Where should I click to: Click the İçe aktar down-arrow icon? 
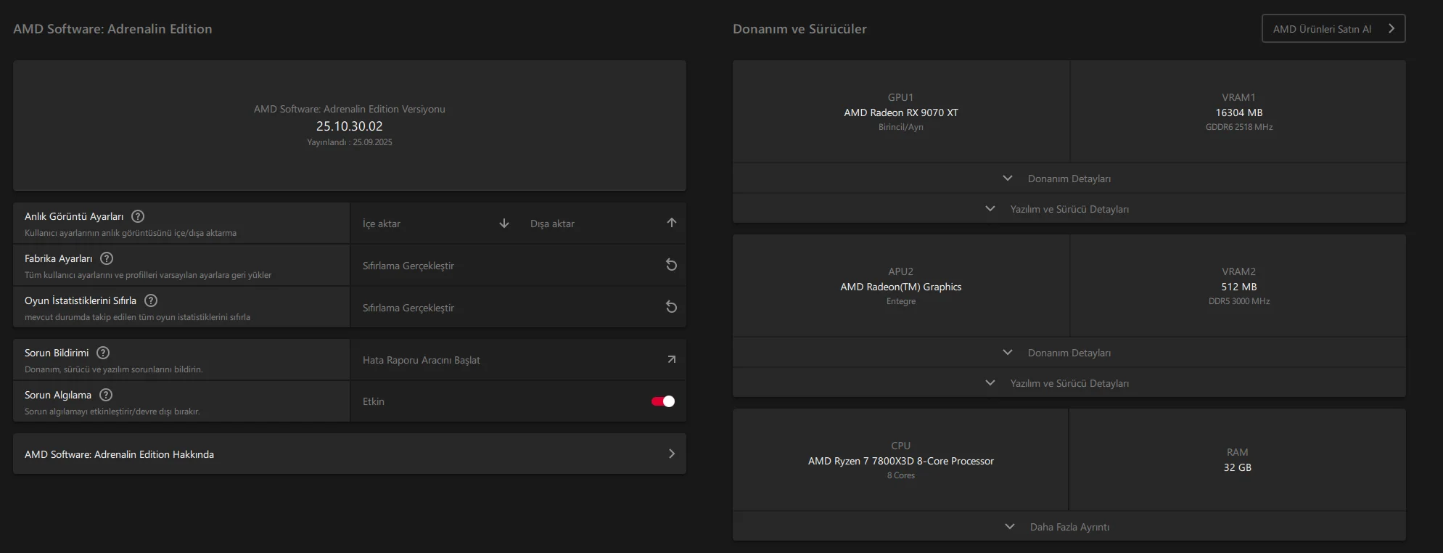pos(504,224)
